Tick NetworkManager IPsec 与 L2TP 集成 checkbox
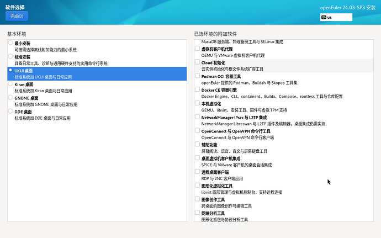Image resolution: width=381 pixels, height=238 pixels. point(197,117)
